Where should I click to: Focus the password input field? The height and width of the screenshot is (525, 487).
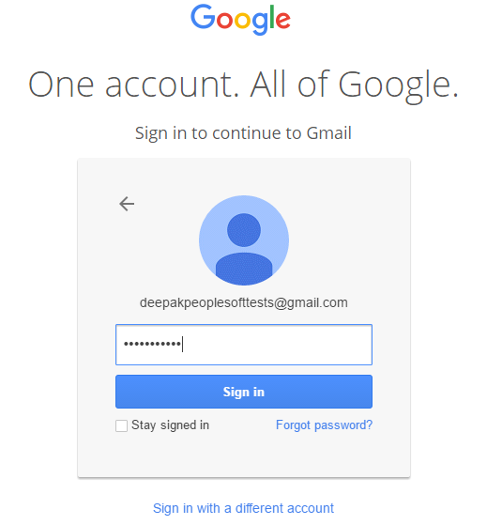[244, 345]
